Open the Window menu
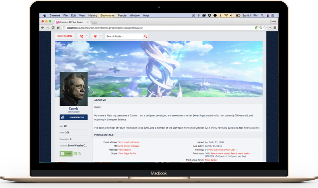This screenshot has width=318, height=188. click(134, 16)
